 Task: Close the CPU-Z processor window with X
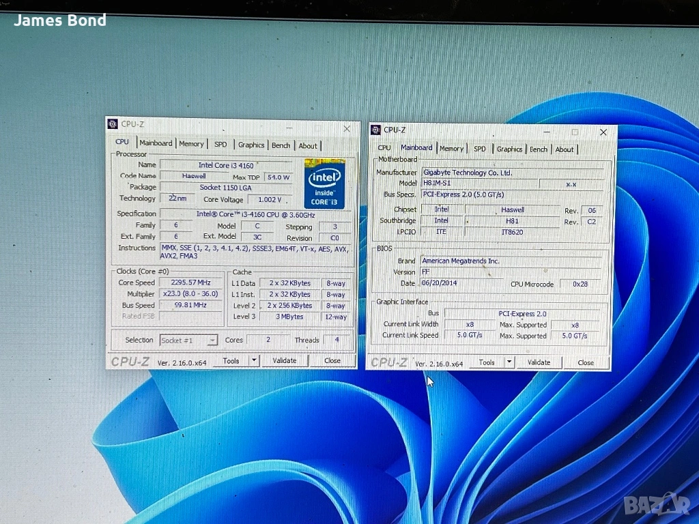(347, 128)
